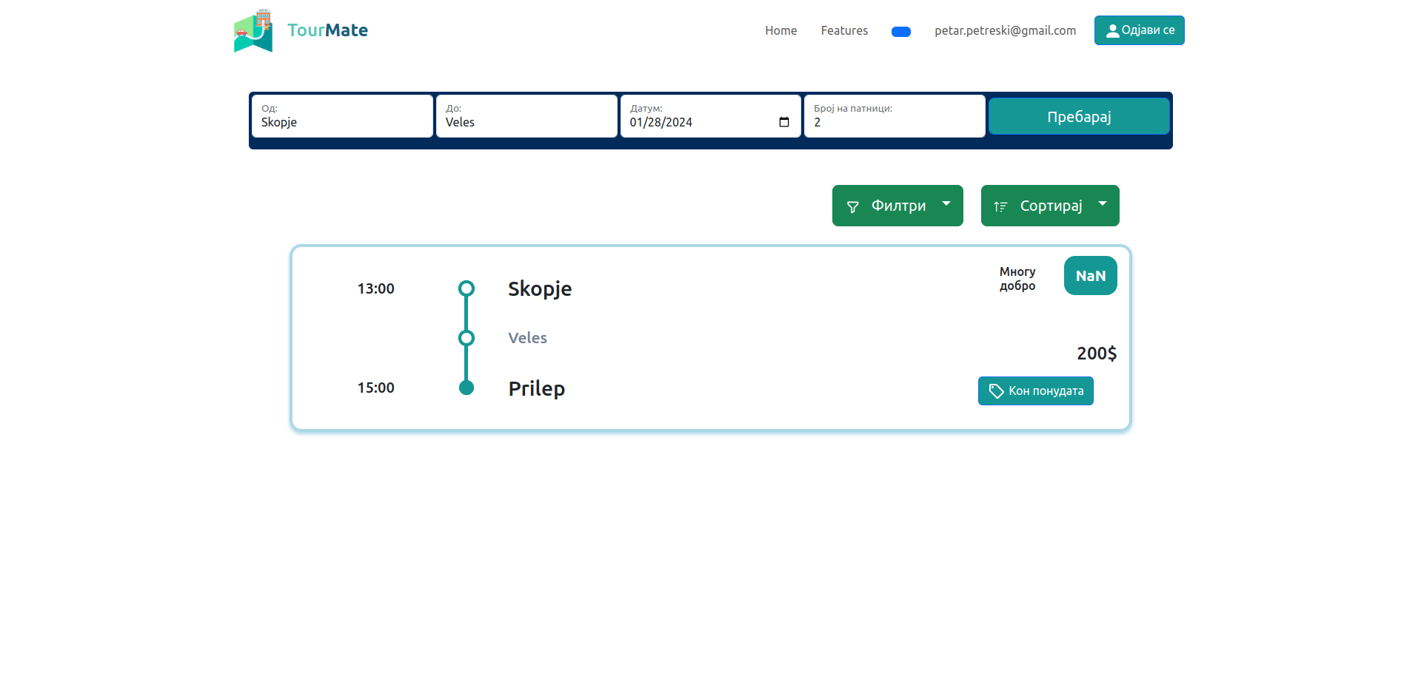Toggle the blue switch in navbar
This screenshot has width=1421, height=696.
(900, 32)
